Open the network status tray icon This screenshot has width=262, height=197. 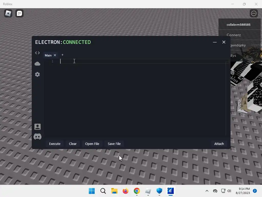(x=223, y=191)
